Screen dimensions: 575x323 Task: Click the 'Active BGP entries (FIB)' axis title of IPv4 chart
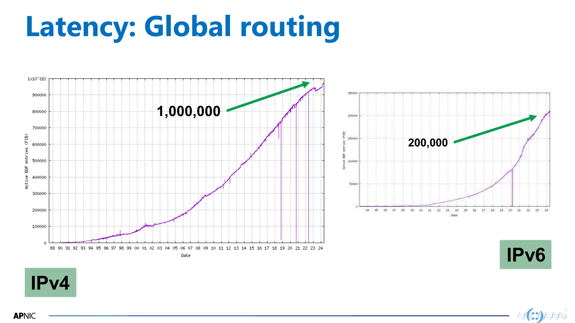(26, 161)
